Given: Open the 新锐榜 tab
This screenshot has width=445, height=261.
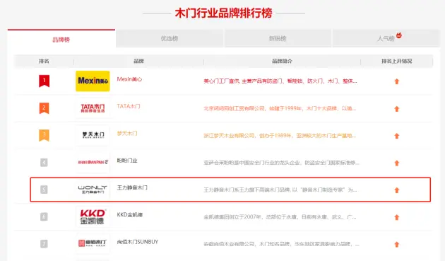Looking at the screenshot, I should tap(278, 38).
